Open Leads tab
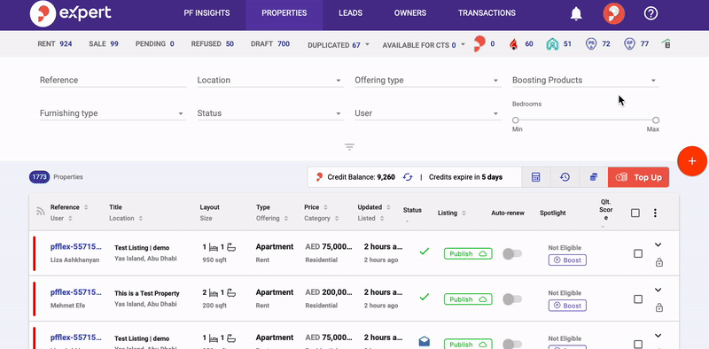Viewport: 709px width, 349px height. coord(350,13)
